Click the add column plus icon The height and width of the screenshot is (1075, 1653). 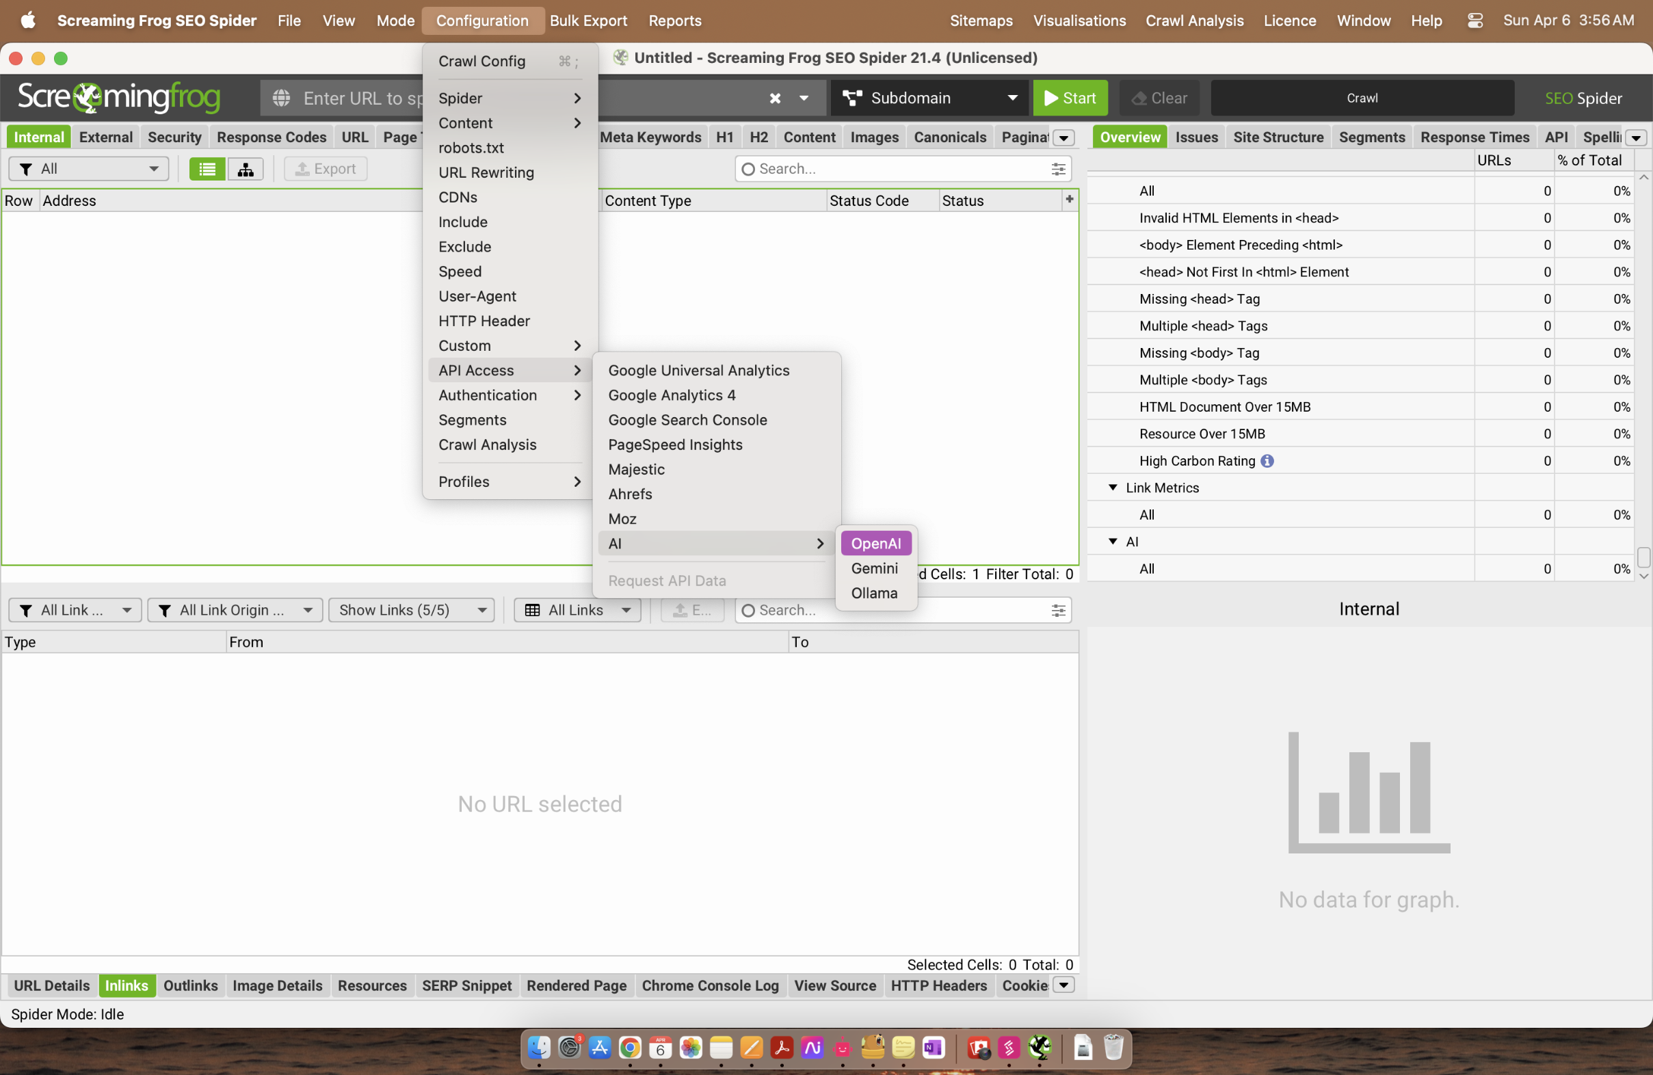[x=1069, y=199]
